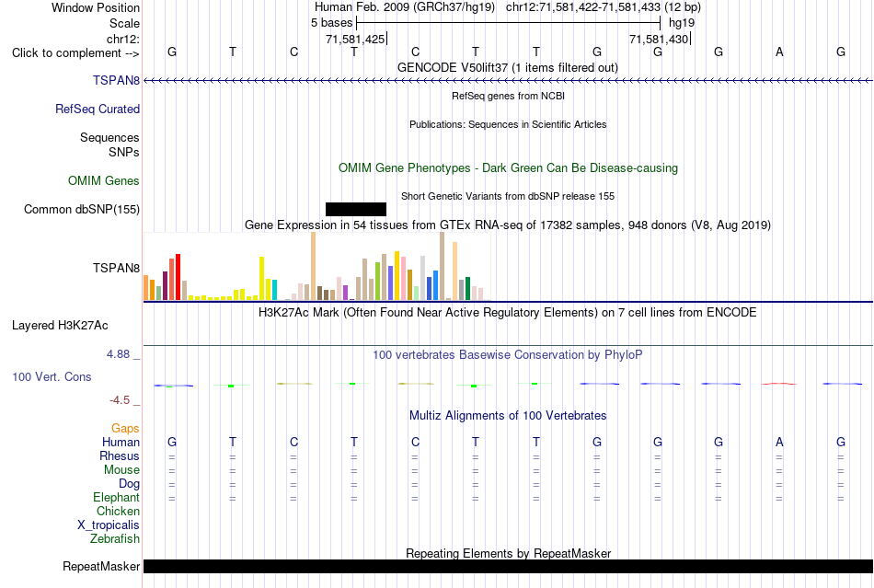Click the TSPAN8 label beside the GENCODE gene track
This screenshot has width=874, height=588.
coord(116,80)
